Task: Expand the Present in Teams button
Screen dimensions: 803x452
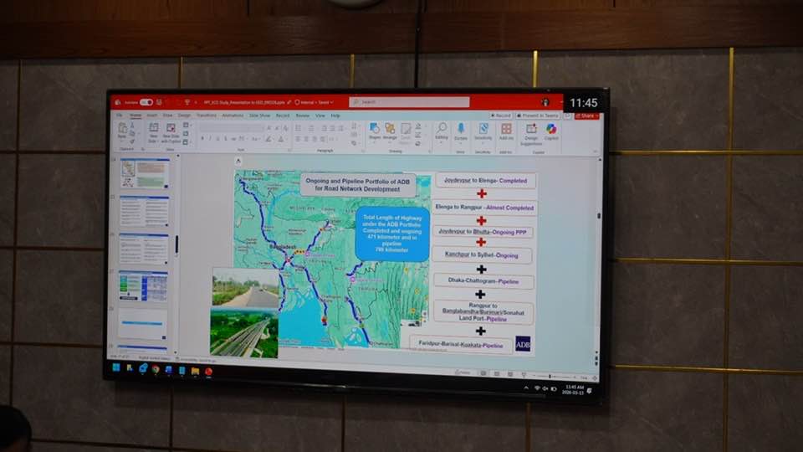Action: click(539, 116)
